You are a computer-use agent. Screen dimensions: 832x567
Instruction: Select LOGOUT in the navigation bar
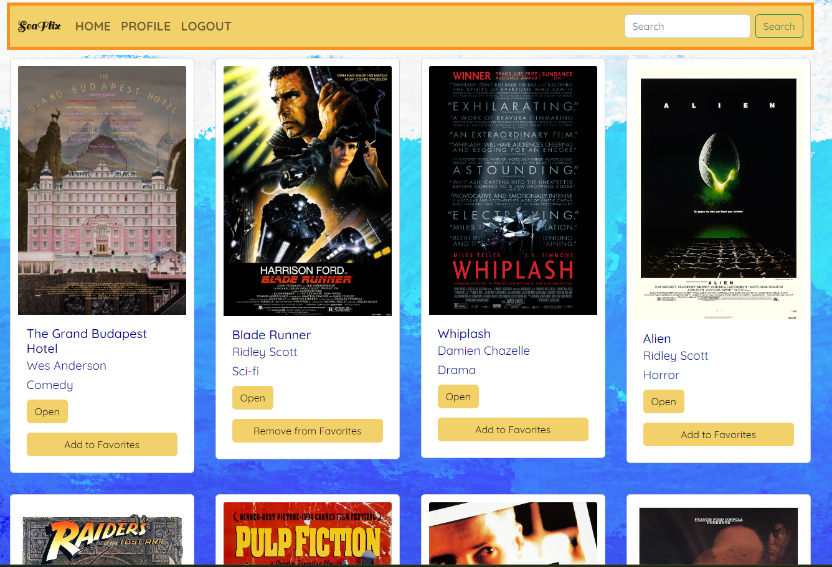pyautogui.click(x=206, y=26)
